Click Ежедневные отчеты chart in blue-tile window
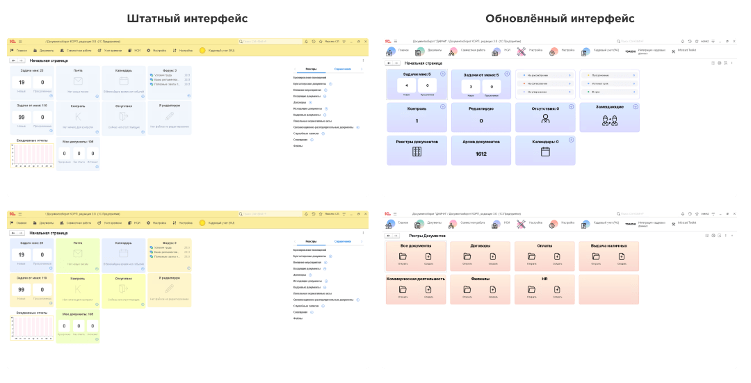This screenshot has height=383, width=751. click(x=32, y=156)
